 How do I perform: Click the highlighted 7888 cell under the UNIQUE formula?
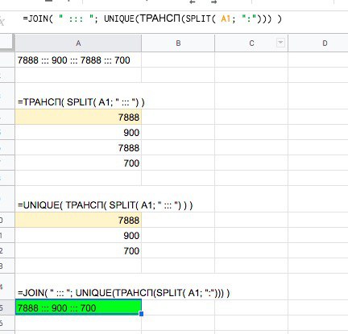coord(78,221)
